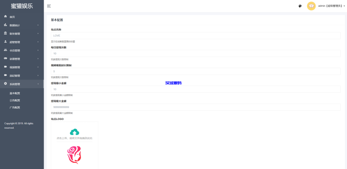Click the gamepad icon for 彩票管理
The height and width of the screenshot is (169, 347).
(5, 59)
